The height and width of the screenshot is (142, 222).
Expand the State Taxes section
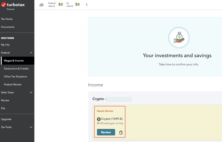click(31, 92)
